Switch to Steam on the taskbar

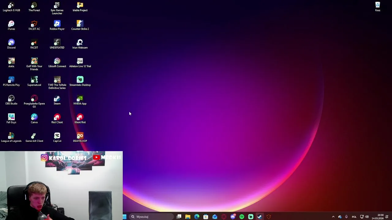point(260,217)
